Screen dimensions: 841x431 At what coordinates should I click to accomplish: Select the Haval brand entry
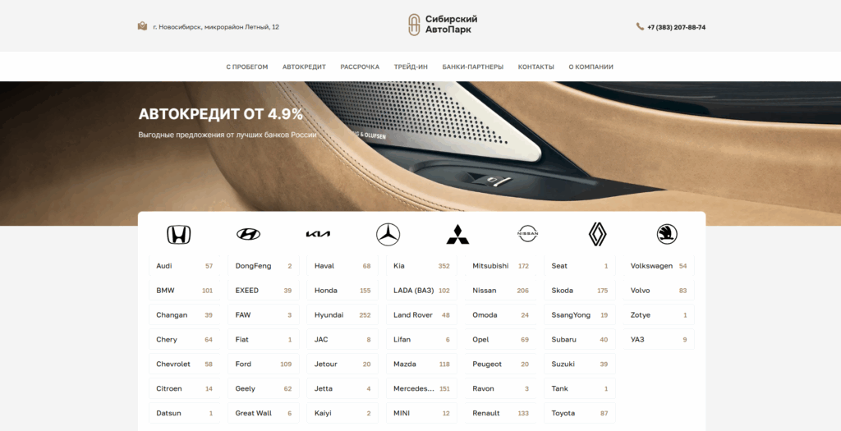pos(342,266)
